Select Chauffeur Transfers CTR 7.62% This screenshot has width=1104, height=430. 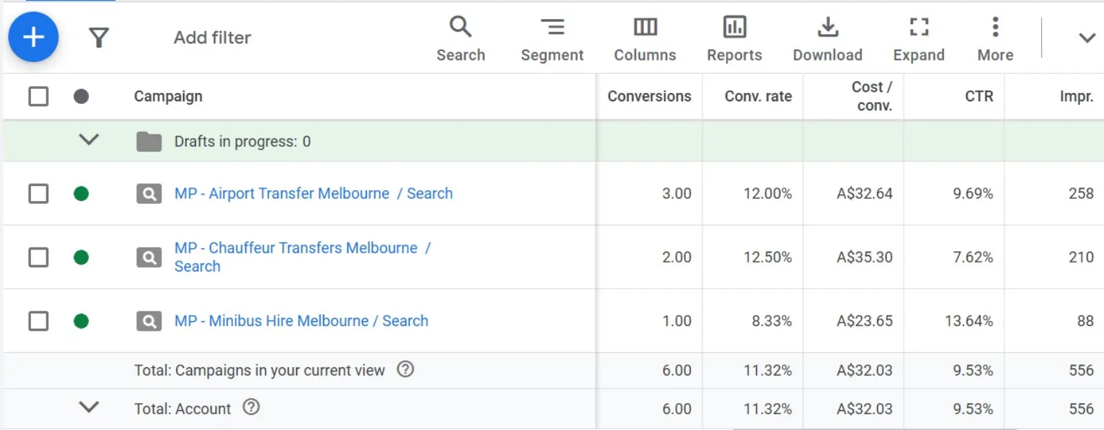coord(973,258)
